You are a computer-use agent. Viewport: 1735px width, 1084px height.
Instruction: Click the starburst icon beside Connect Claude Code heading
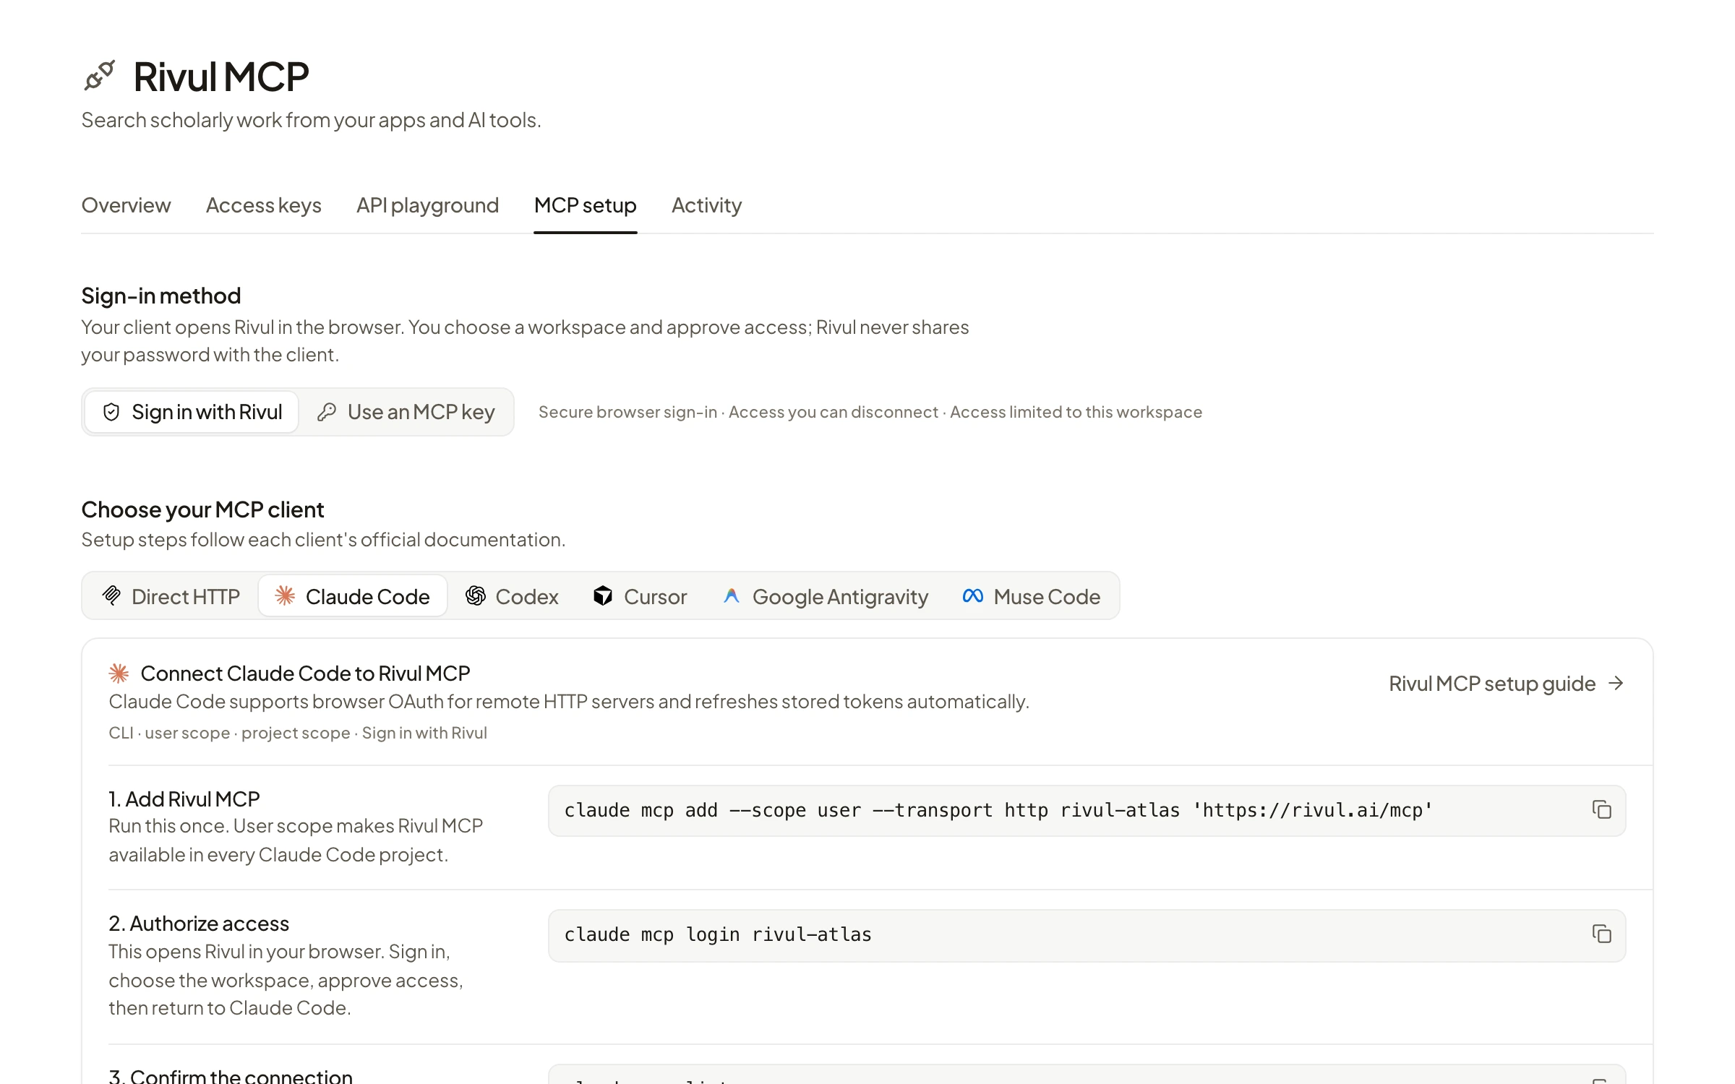click(x=119, y=674)
